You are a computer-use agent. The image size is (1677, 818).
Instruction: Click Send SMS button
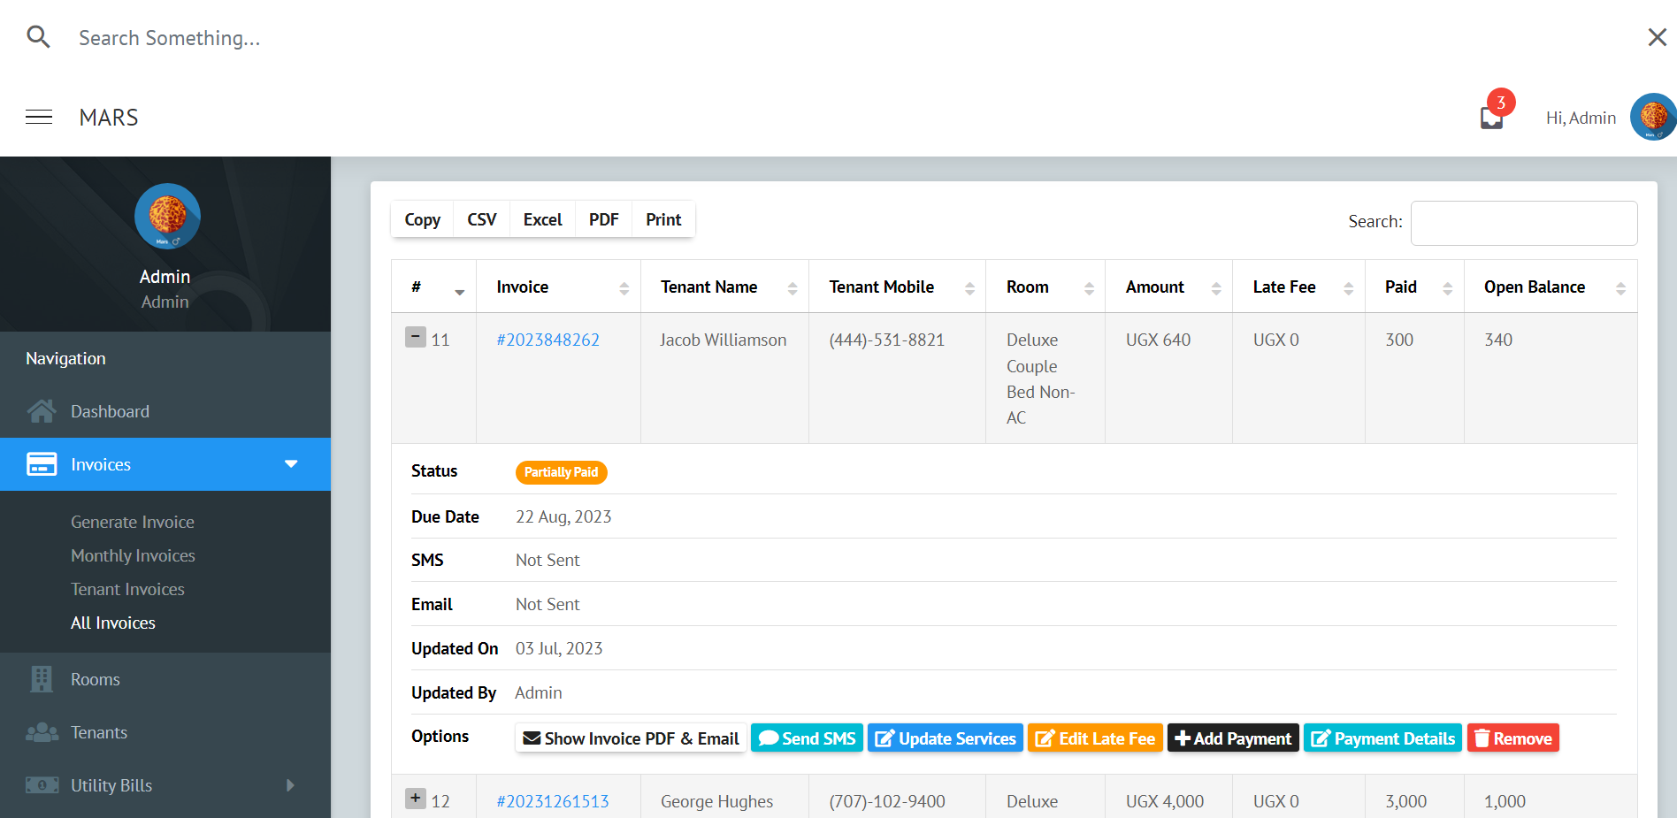[807, 738]
